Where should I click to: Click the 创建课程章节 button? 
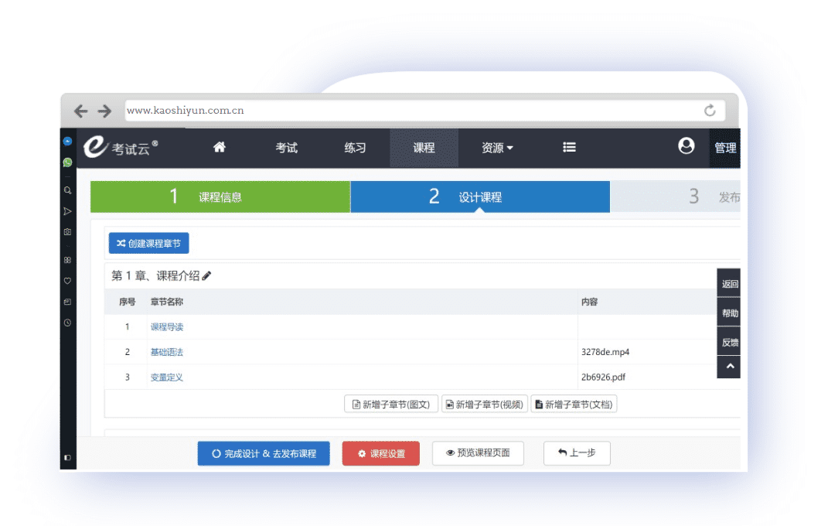[x=149, y=244]
